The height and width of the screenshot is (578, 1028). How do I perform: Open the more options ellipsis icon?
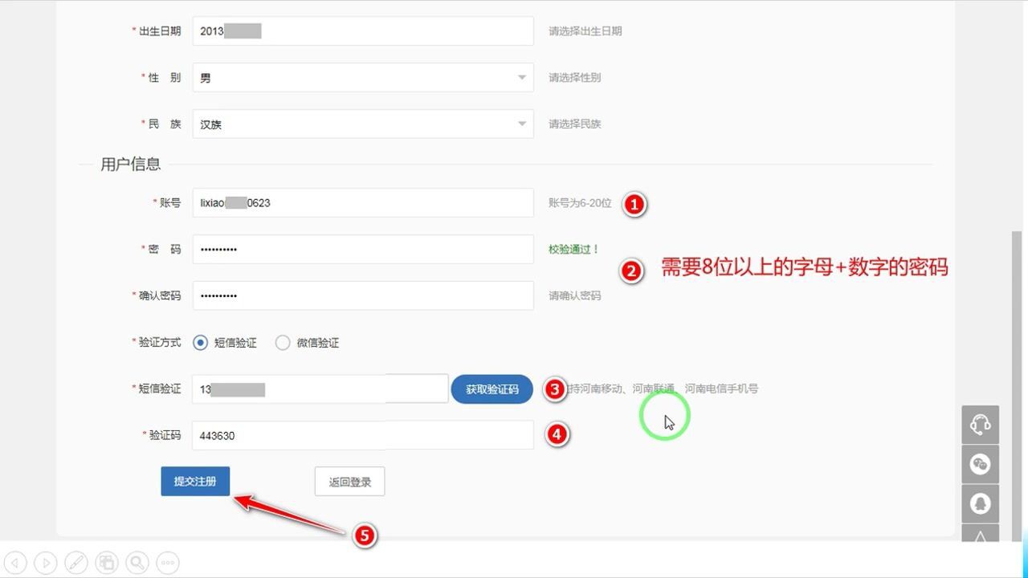(x=167, y=562)
